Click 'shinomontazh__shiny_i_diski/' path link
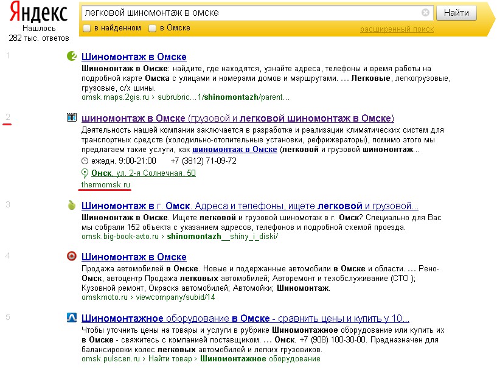 [223, 236]
